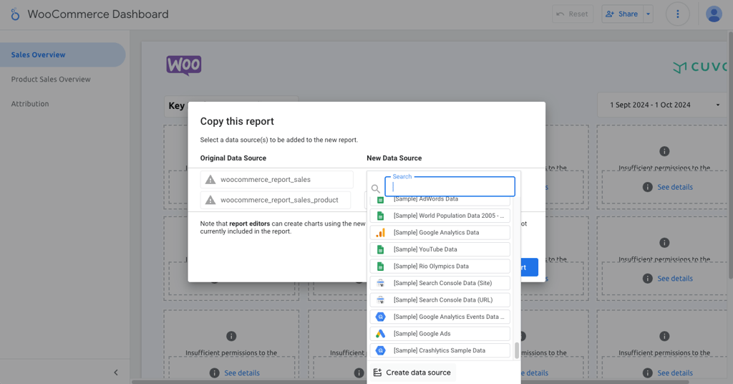Click the Google Ads logo icon

pyautogui.click(x=381, y=333)
